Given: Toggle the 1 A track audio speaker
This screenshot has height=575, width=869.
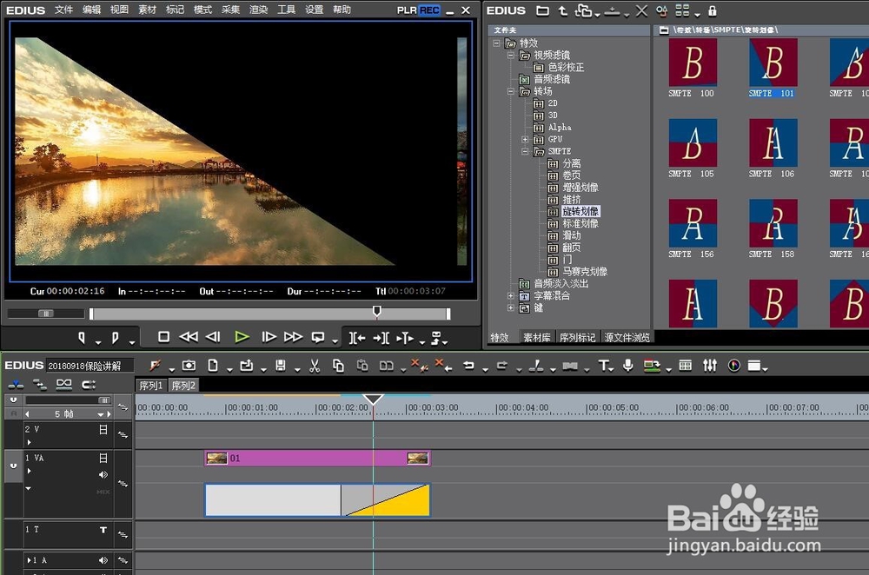Looking at the screenshot, I should (103, 560).
